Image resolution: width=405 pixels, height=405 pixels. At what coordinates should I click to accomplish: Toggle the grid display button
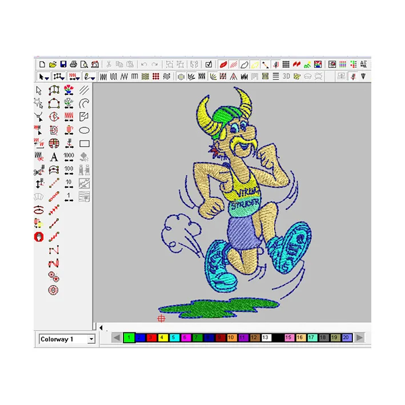pos(286,64)
